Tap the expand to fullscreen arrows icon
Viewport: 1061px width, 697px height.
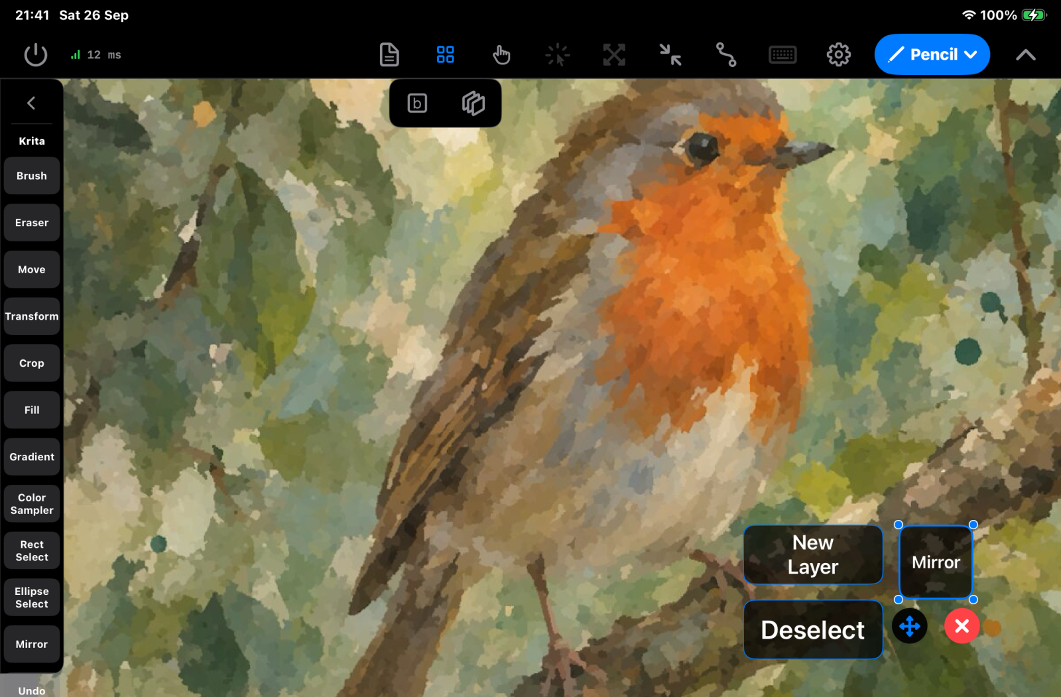tap(614, 54)
